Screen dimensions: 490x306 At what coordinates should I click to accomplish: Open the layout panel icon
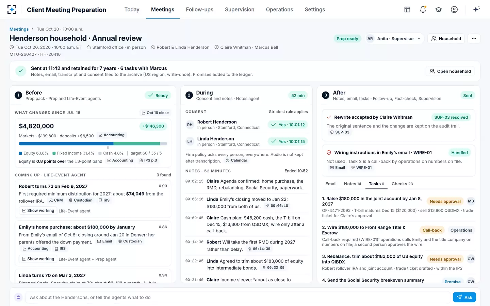[x=407, y=10]
